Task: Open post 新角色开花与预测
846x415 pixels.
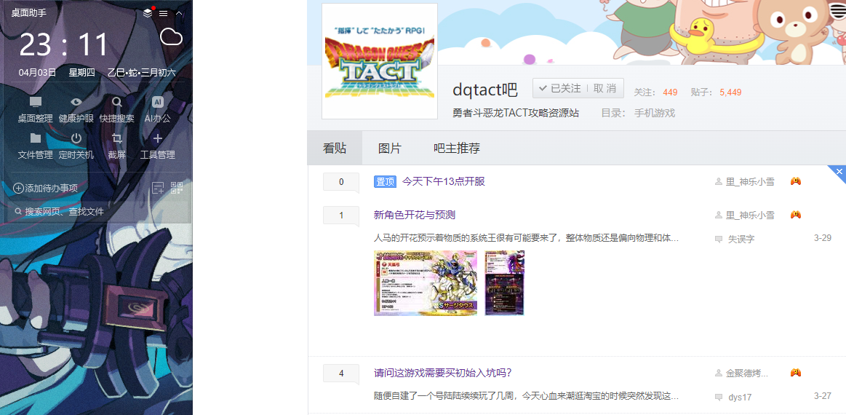Action: 415,215
